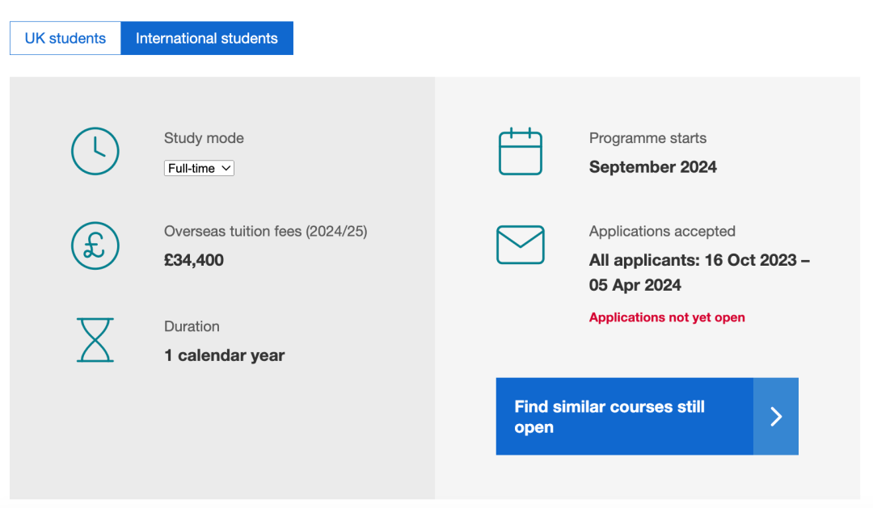Click the right chevron arrow on blue button
Image resolution: width=873 pixels, height=508 pixels.
click(776, 416)
